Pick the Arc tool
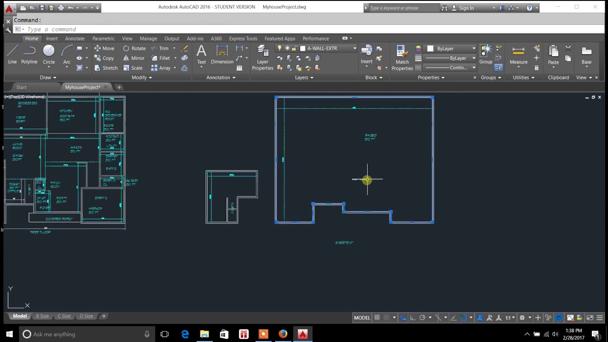 click(x=66, y=54)
